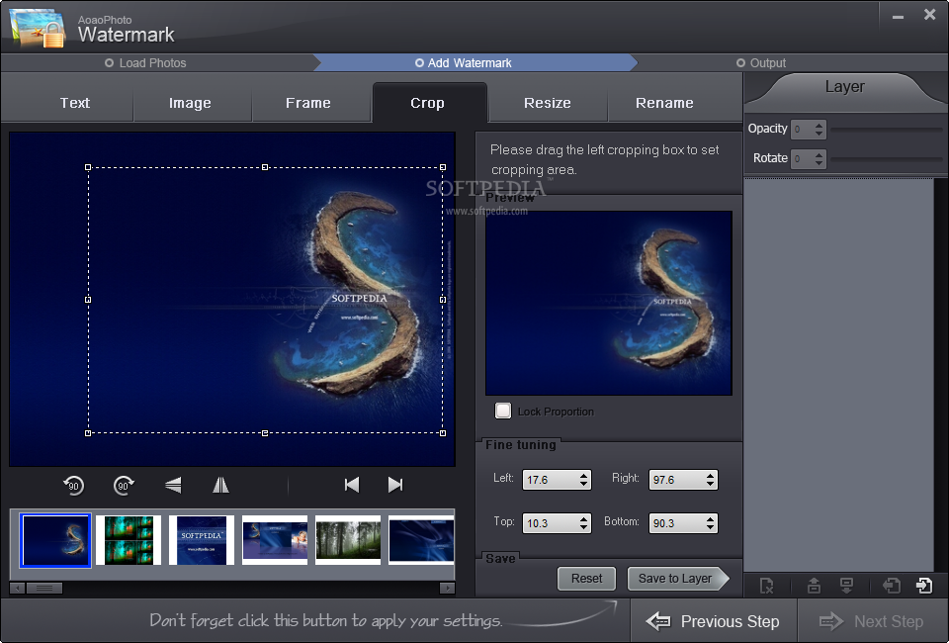Move layer down icon
949x643 pixels.
click(847, 586)
